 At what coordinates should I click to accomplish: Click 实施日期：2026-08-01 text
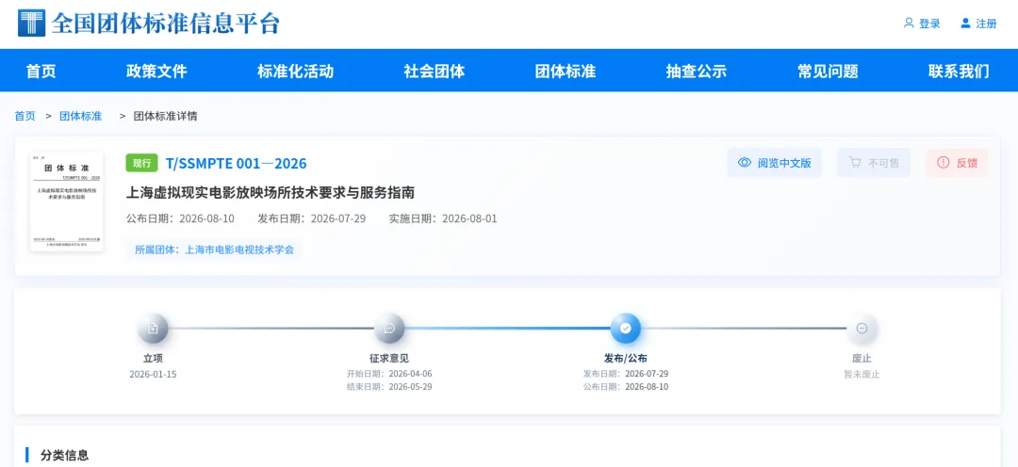[443, 218]
